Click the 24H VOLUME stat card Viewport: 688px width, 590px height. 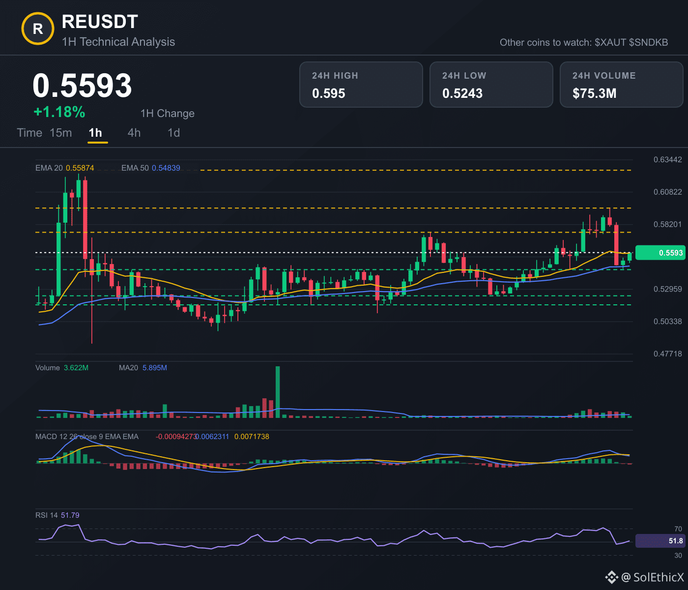[x=622, y=85]
